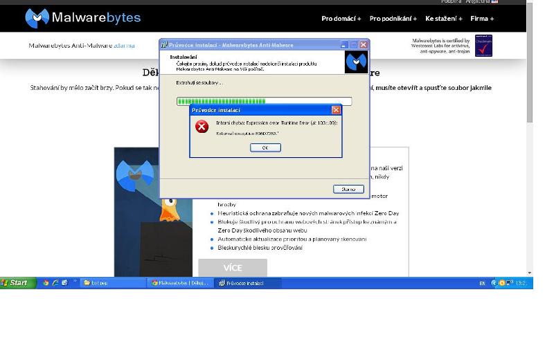The height and width of the screenshot is (346, 554).
Task: Click the Malwarebytes logo inside installer window
Action: point(356,62)
